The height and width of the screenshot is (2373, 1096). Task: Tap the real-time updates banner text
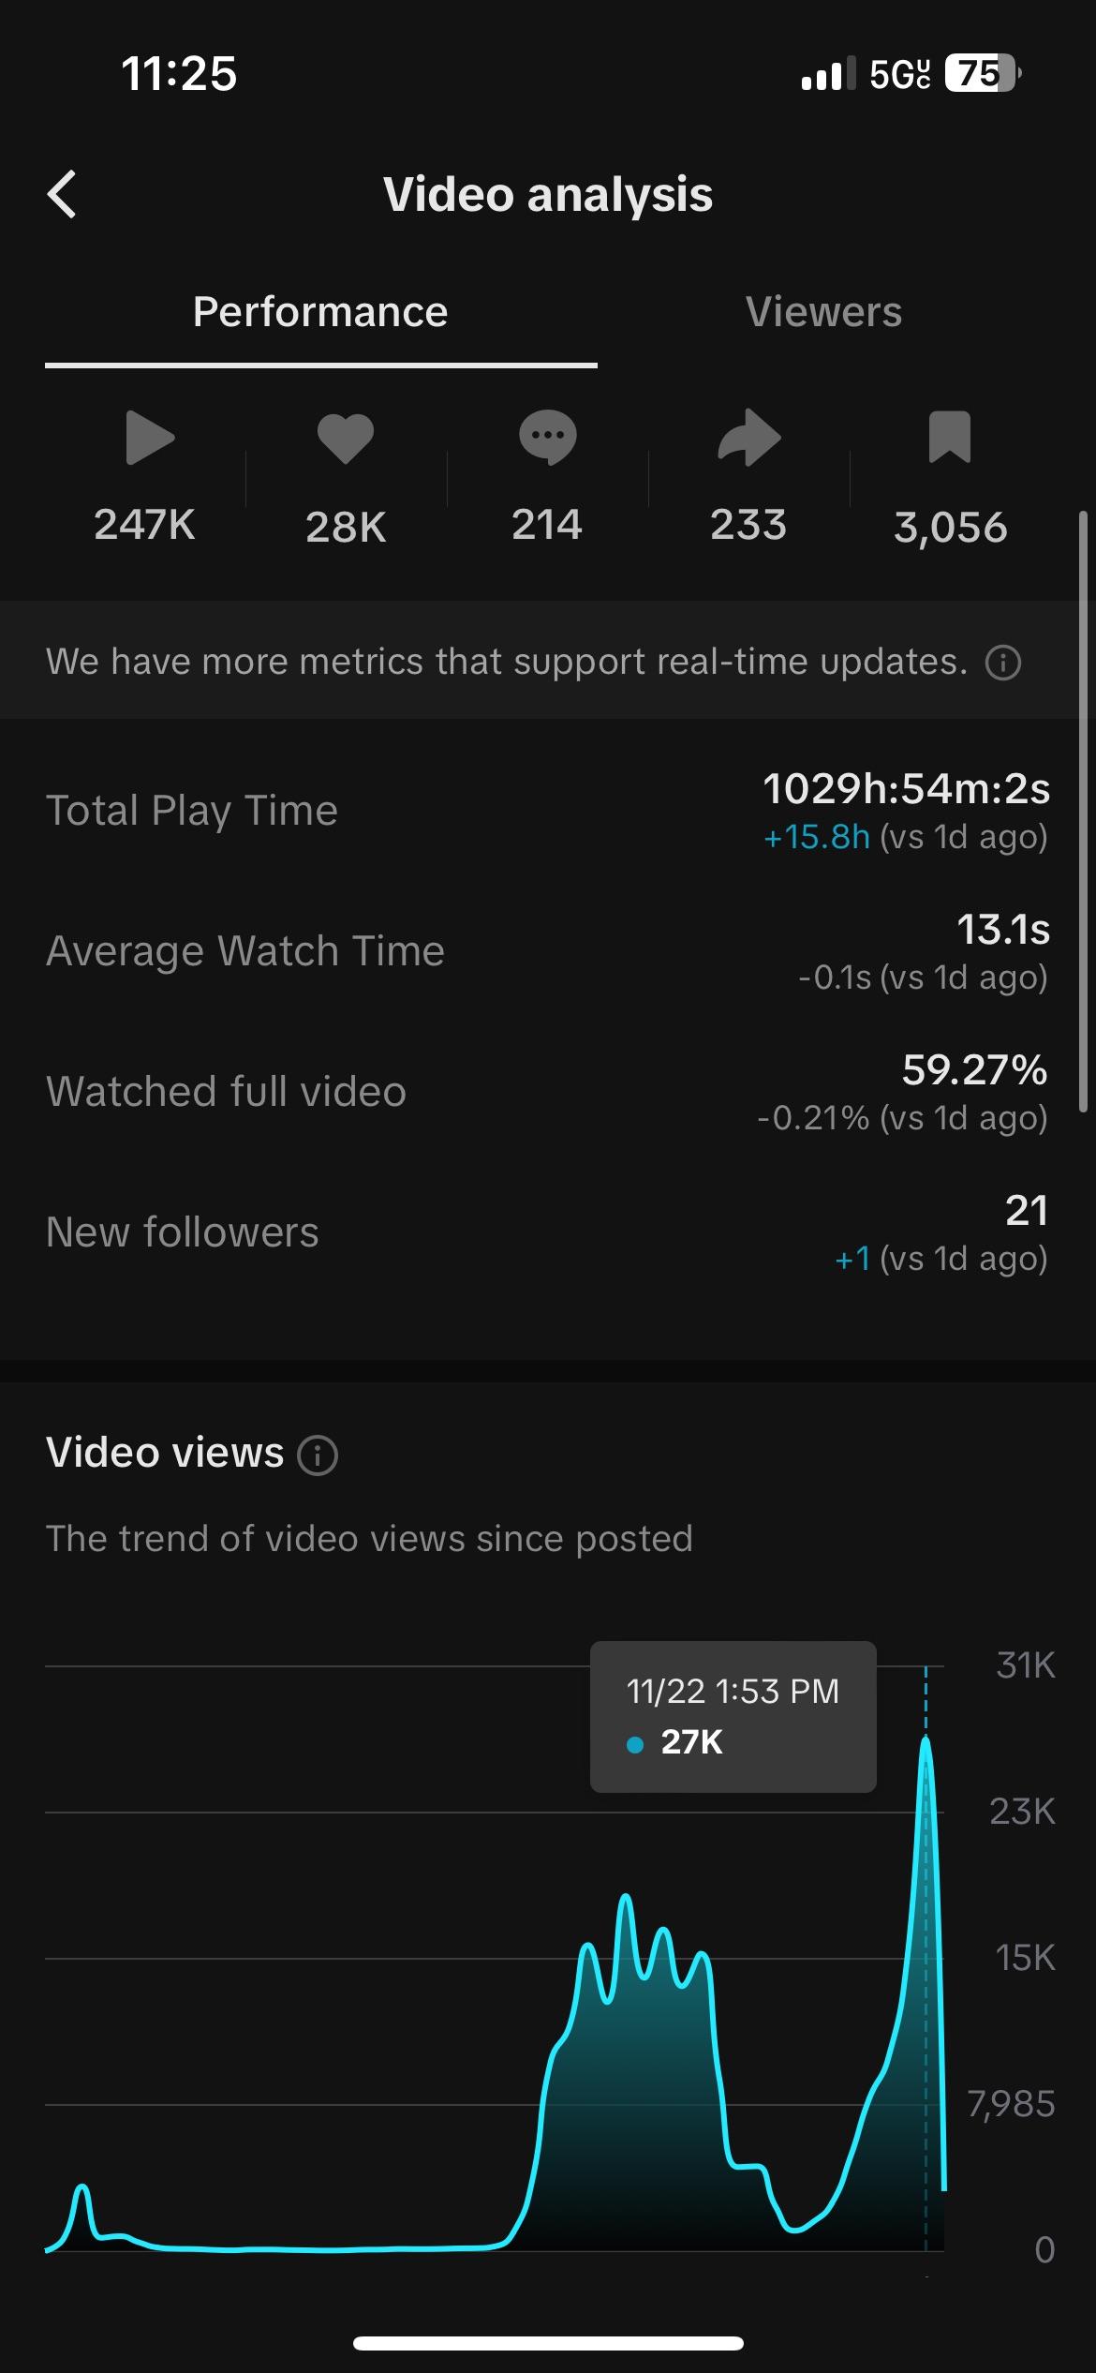click(506, 662)
